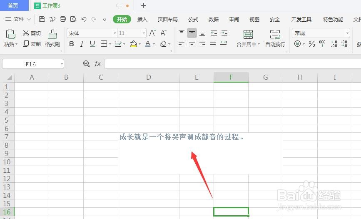Switch to the 数据 ribbon tab
This screenshot has width=361, height=219.
(214, 19)
